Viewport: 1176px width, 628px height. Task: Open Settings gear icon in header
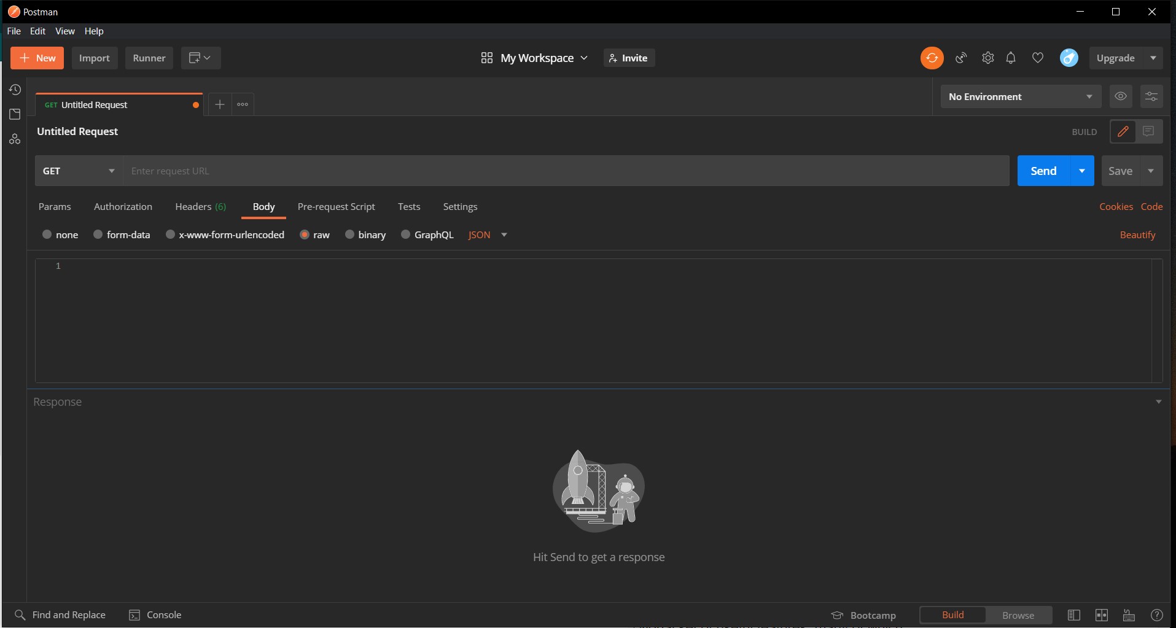click(987, 58)
